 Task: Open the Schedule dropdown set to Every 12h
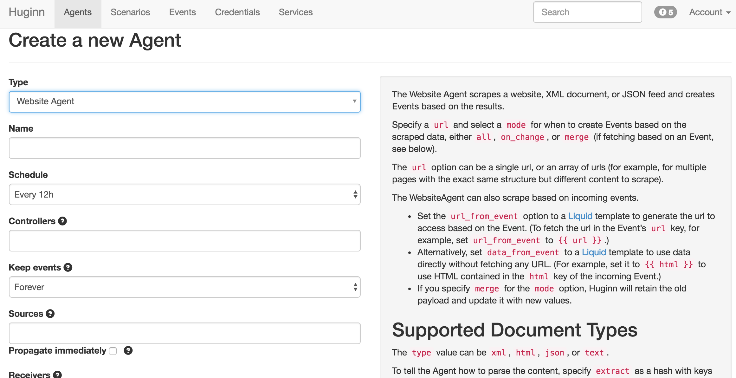point(185,194)
